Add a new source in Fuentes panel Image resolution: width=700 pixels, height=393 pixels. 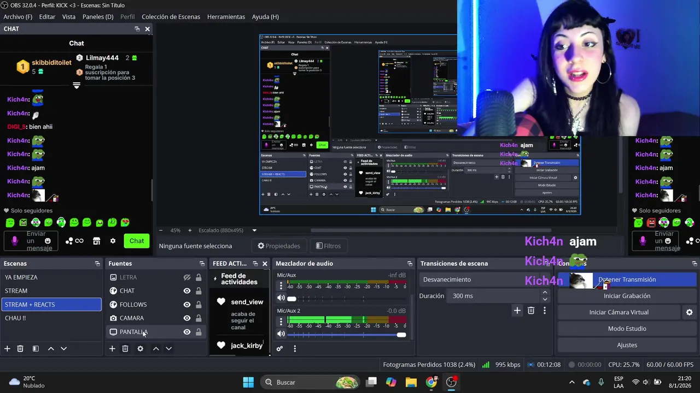[112, 348]
